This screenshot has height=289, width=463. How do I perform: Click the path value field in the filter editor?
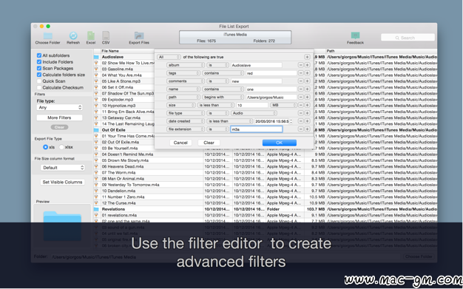[271, 97]
